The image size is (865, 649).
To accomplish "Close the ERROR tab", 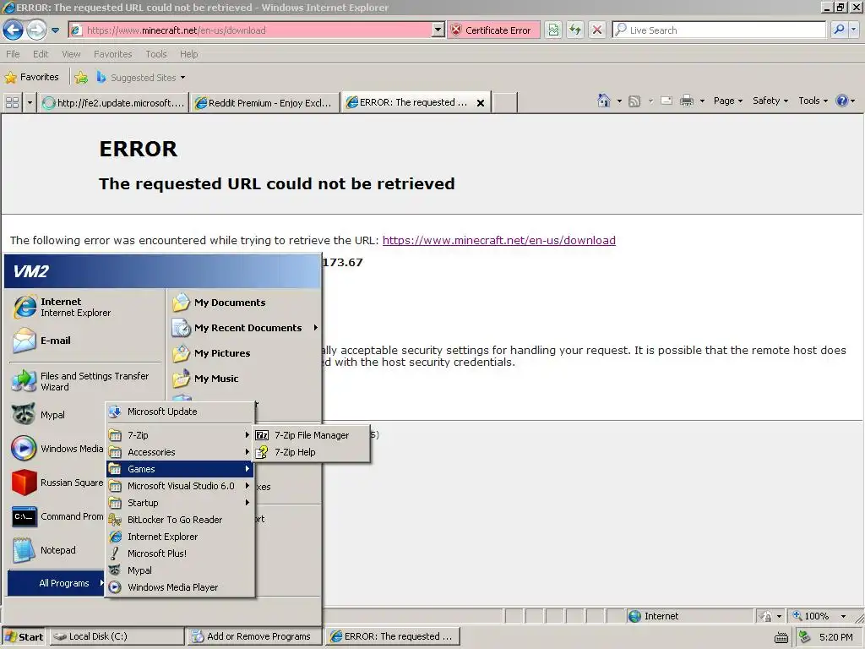I will (481, 102).
